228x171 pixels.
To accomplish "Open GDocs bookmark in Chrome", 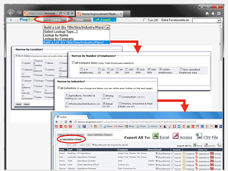I will coord(108,126).
